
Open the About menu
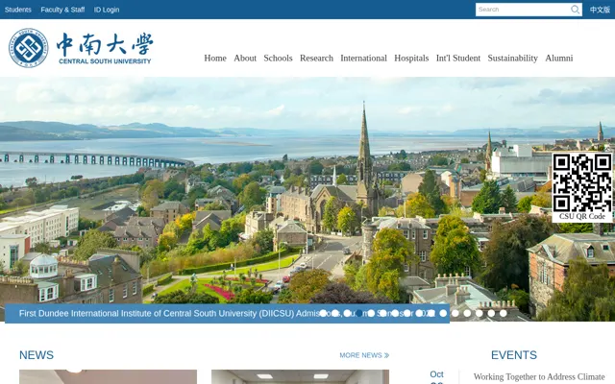tap(245, 58)
